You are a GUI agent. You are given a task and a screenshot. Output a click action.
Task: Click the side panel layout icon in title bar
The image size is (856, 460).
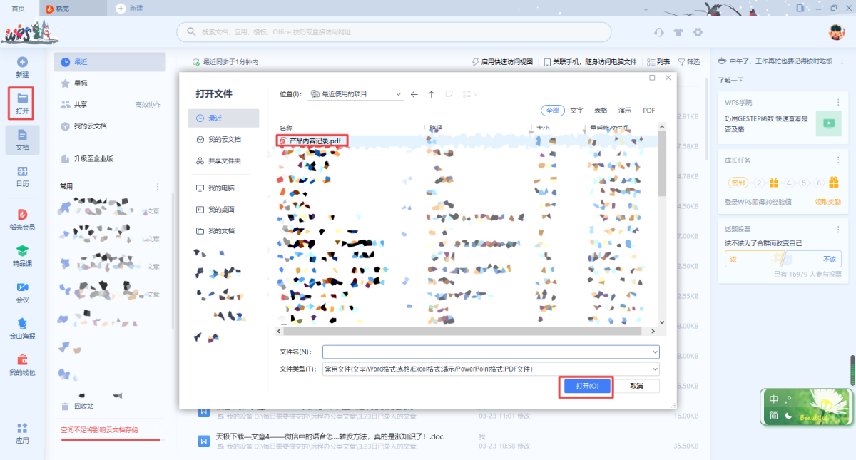tap(800, 8)
